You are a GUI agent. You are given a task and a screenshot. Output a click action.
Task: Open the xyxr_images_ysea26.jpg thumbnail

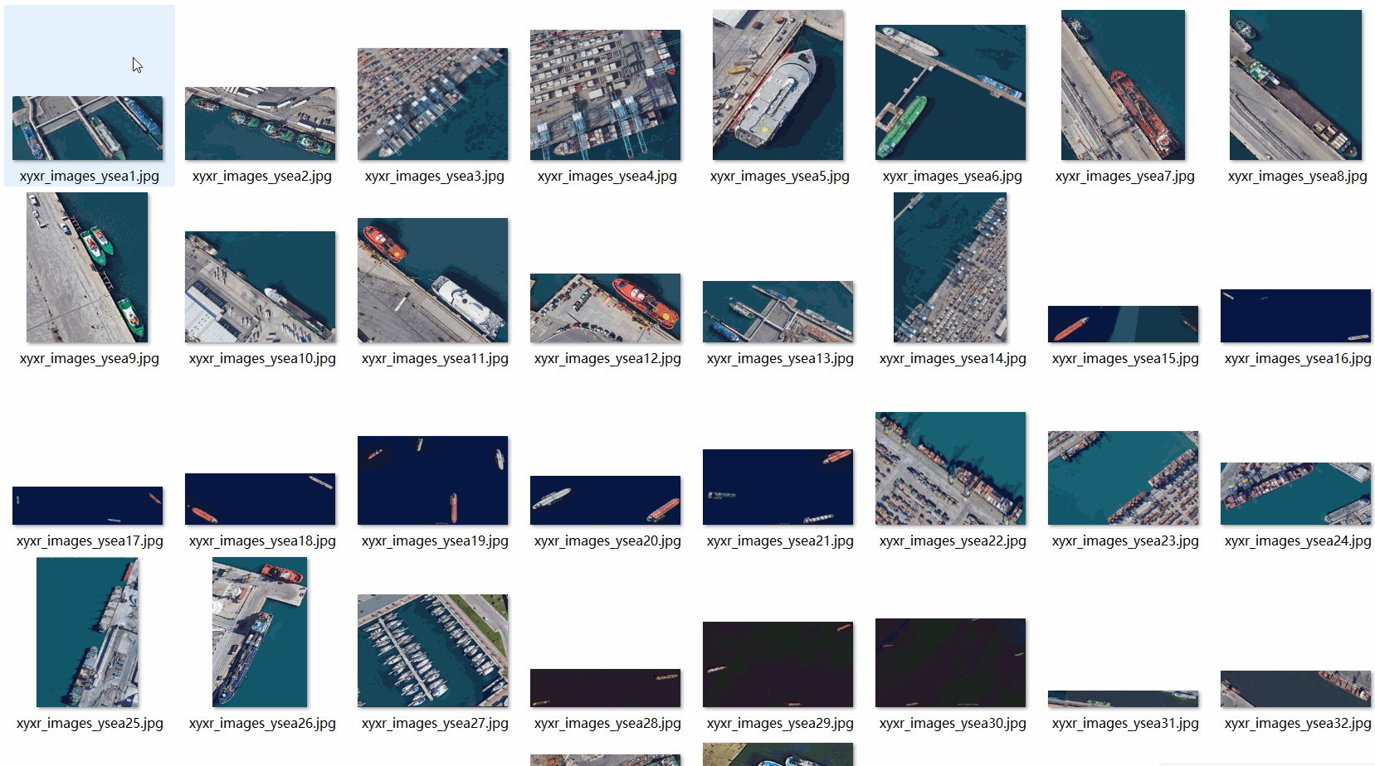[260, 633]
